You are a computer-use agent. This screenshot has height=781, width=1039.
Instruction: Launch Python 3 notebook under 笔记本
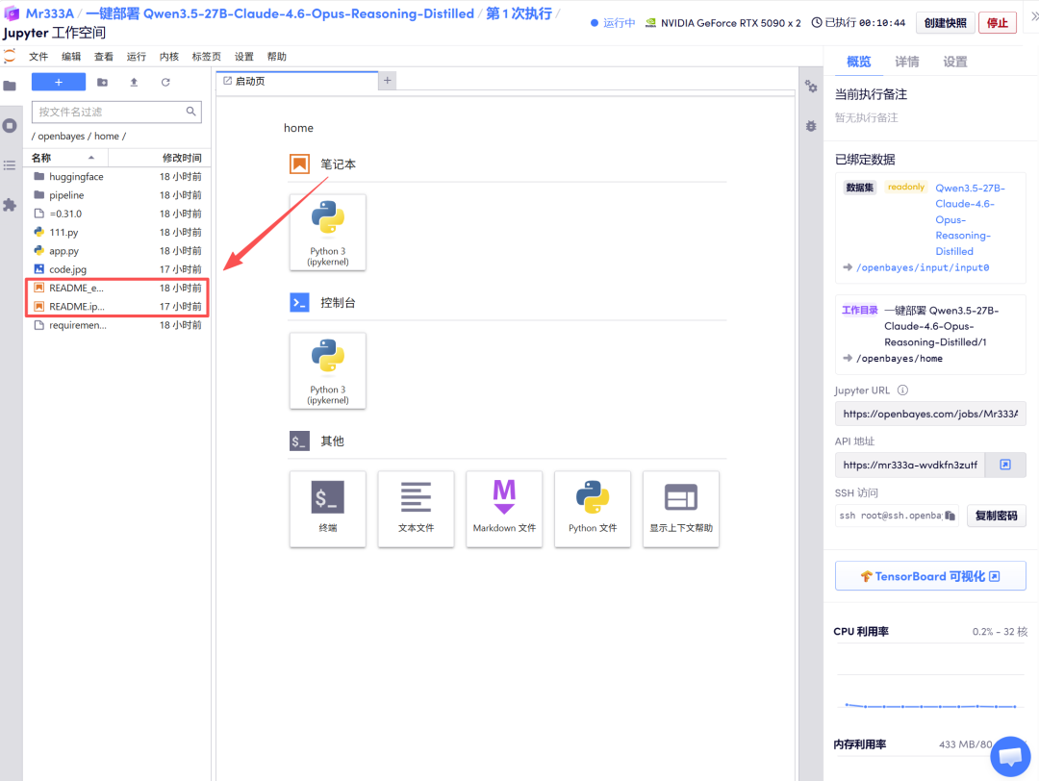click(x=328, y=233)
